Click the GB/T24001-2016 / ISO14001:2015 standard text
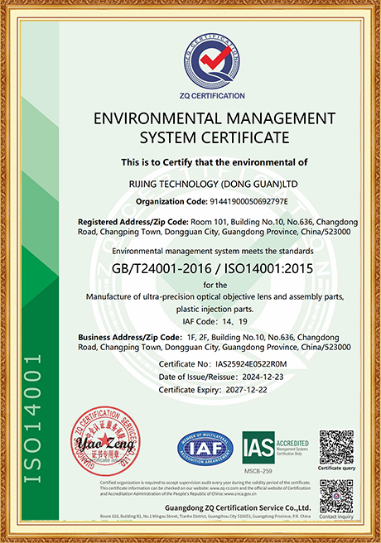The height and width of the screenshot is (543, 381). (x=213, y=268)
